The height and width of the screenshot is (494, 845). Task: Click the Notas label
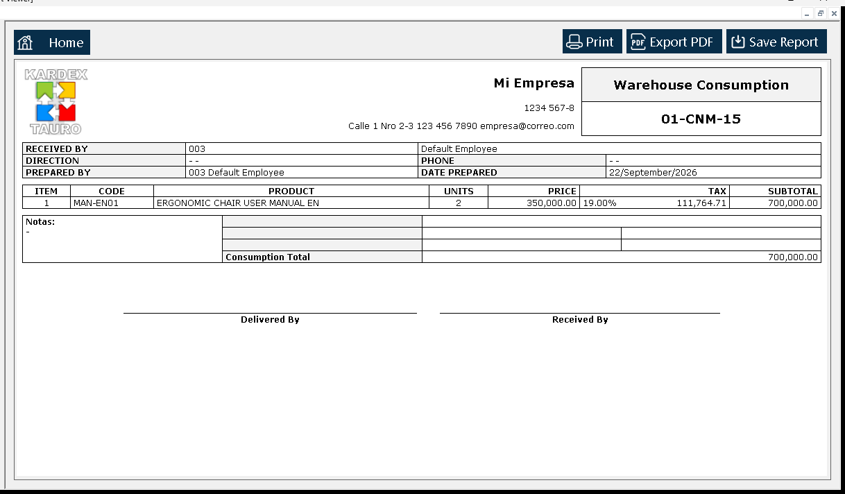point(40,222)
